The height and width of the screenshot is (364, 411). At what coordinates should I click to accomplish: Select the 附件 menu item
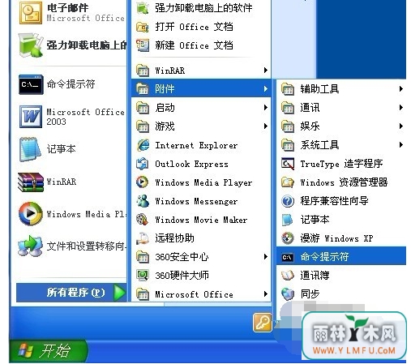click(x=201, y=89)
